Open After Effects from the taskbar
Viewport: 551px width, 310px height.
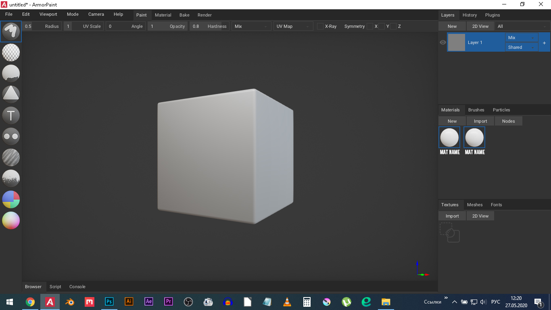click(148, 302)
